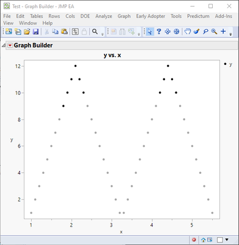Open the Help menu
This screenshot has width=239, height=245.
coord(48,23)
